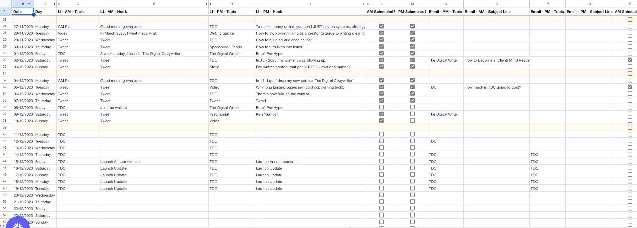The width and height of the screenshot is (637, 228).
Task: Untick column R checkbox for 02/12/2023 row
Action: (630, 60)
